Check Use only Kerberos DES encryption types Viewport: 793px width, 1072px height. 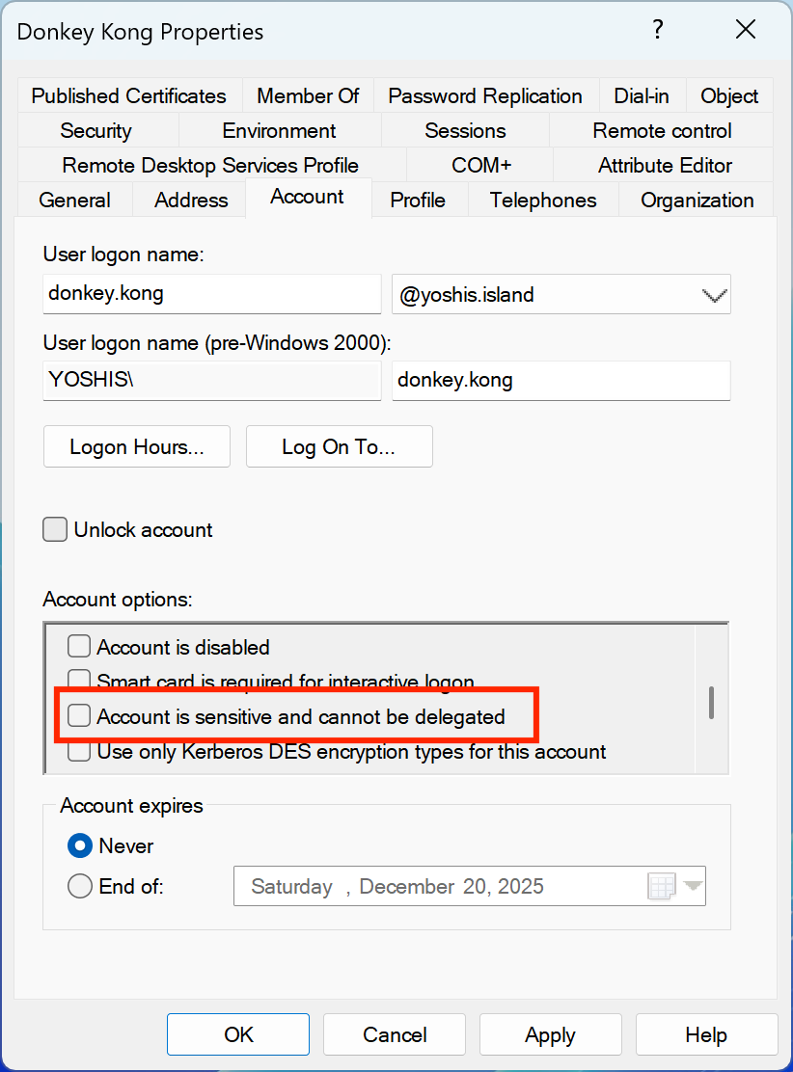point(79,751)
